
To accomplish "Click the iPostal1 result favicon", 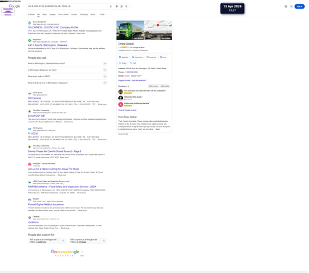I will click(x=30, y=199).
